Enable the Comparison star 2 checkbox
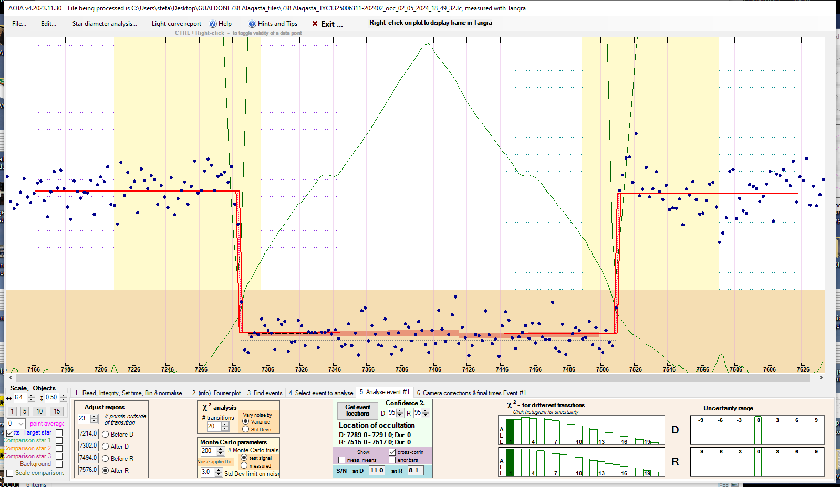840x487 pixels. pos(59,449)
